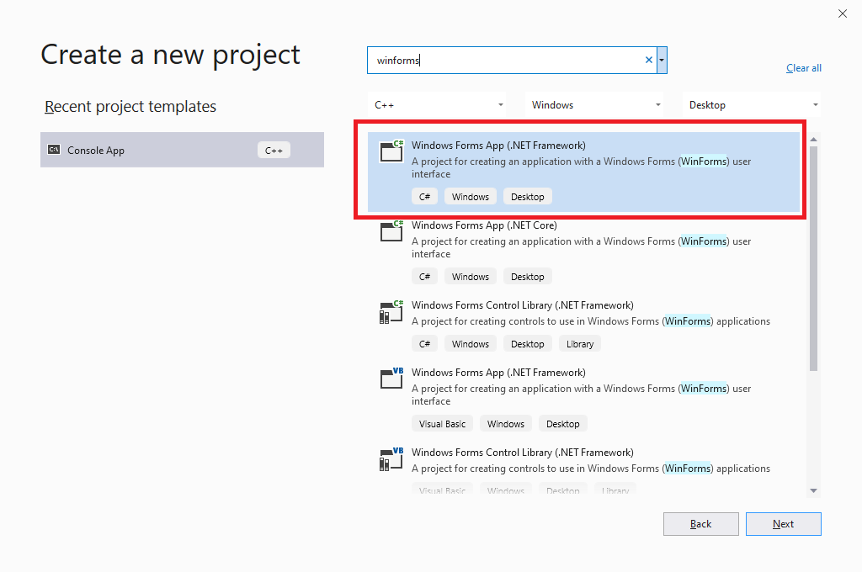Click C# tag of selected Windows Forms App
The width and height of the screenshot is (862, 572).
click(x=424, y=197)
